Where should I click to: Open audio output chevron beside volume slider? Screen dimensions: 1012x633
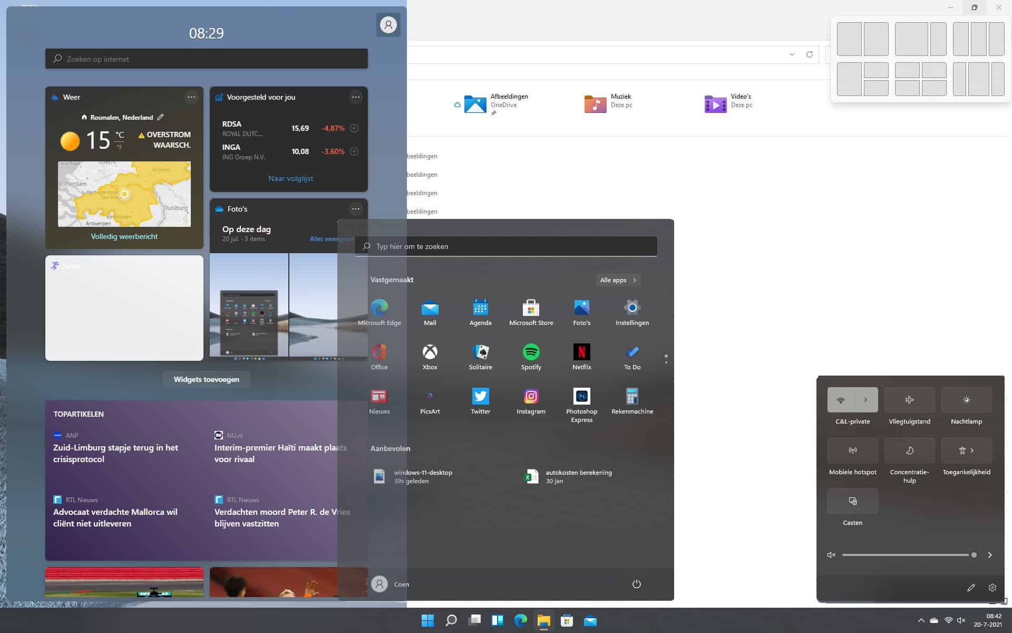(x=990, y=555)
